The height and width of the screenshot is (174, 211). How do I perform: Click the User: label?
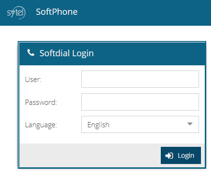point(33,80)
